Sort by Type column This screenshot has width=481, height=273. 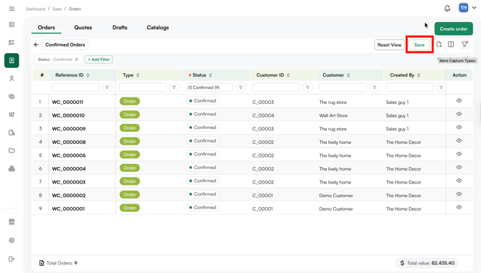tap(138, 75)
